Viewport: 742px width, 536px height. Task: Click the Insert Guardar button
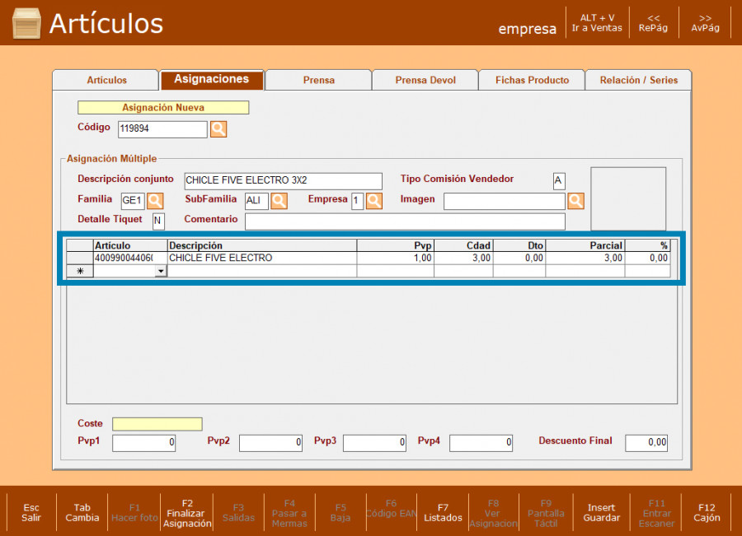click(x=601, y=512)
